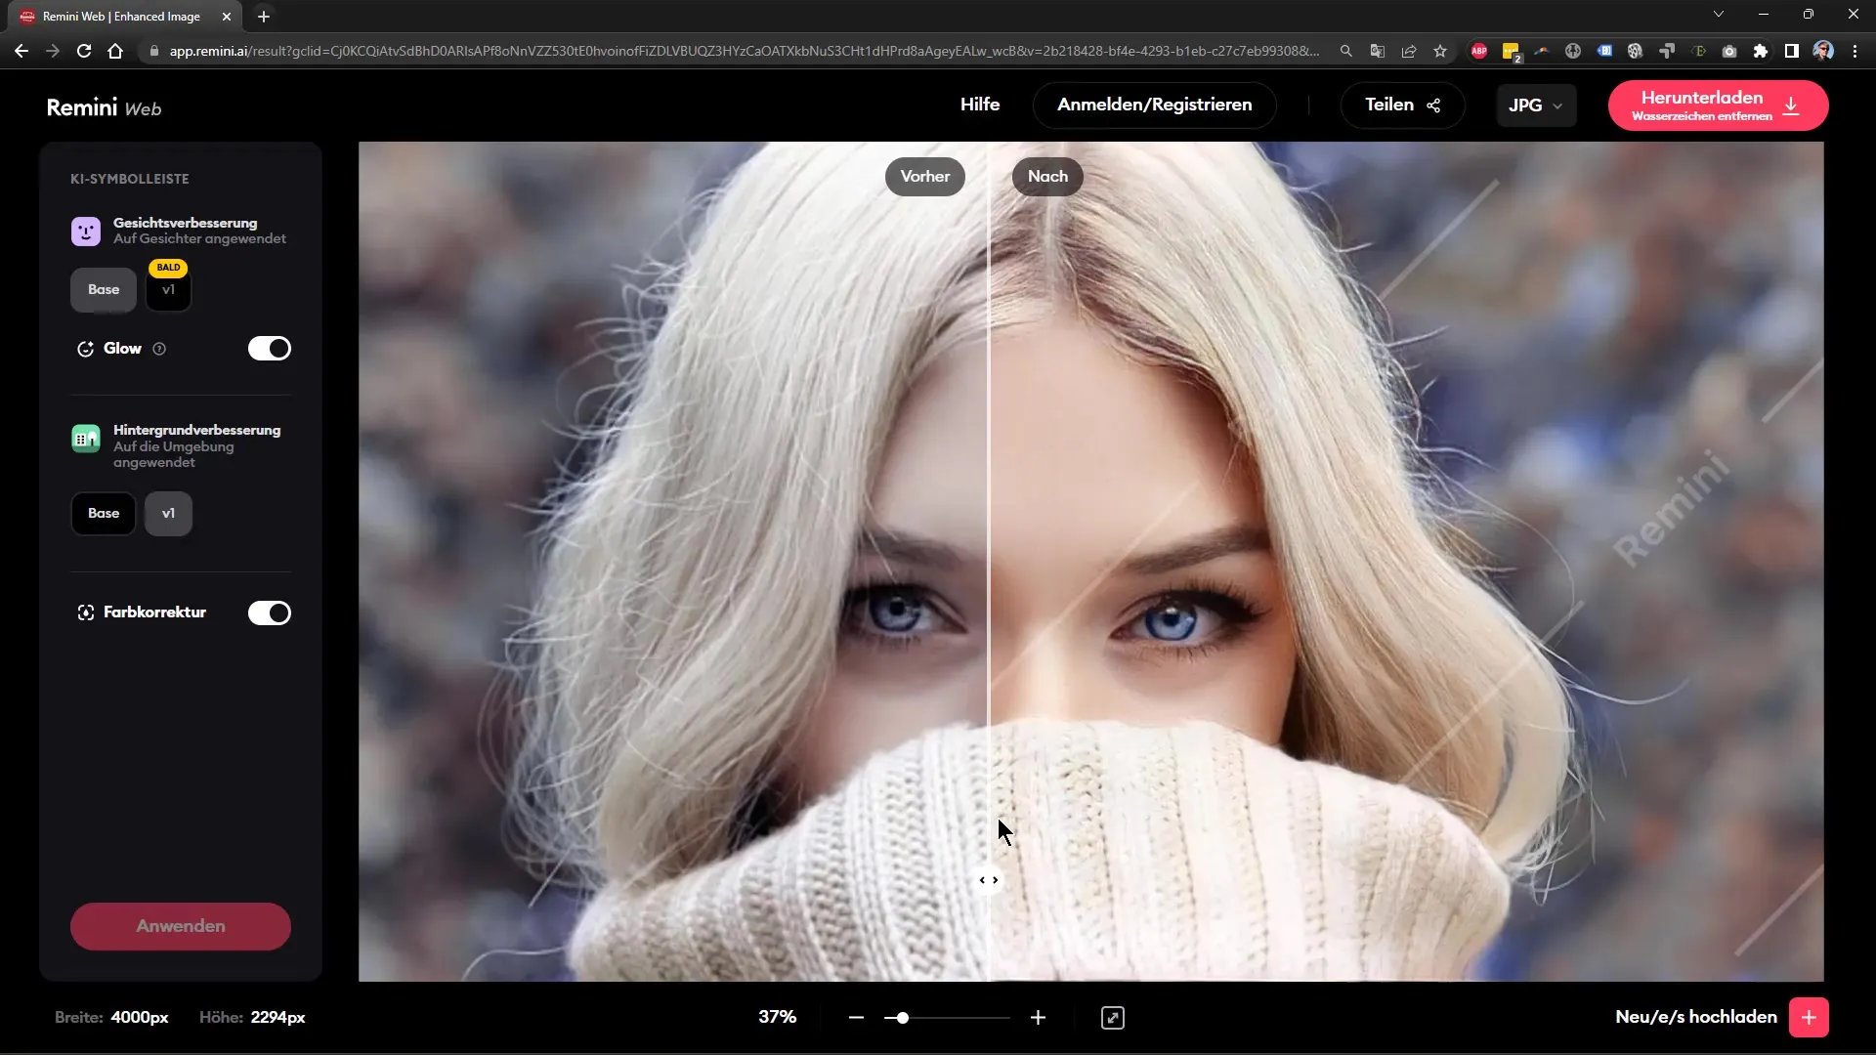Image resolution: width=1876 pixels, height=1055 pixels.
Task: Click the Hintergrundverbesserung landscape icon
Action: [x=86, y=439]
